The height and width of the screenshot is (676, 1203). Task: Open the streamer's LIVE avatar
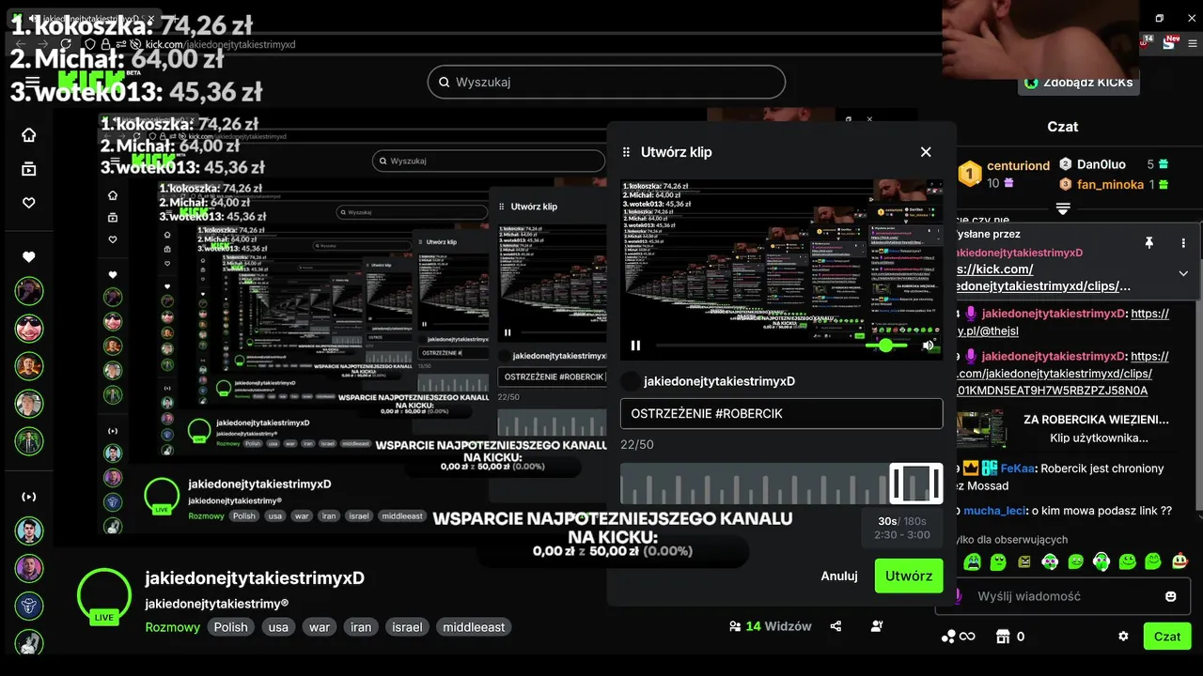coord(104,596)
